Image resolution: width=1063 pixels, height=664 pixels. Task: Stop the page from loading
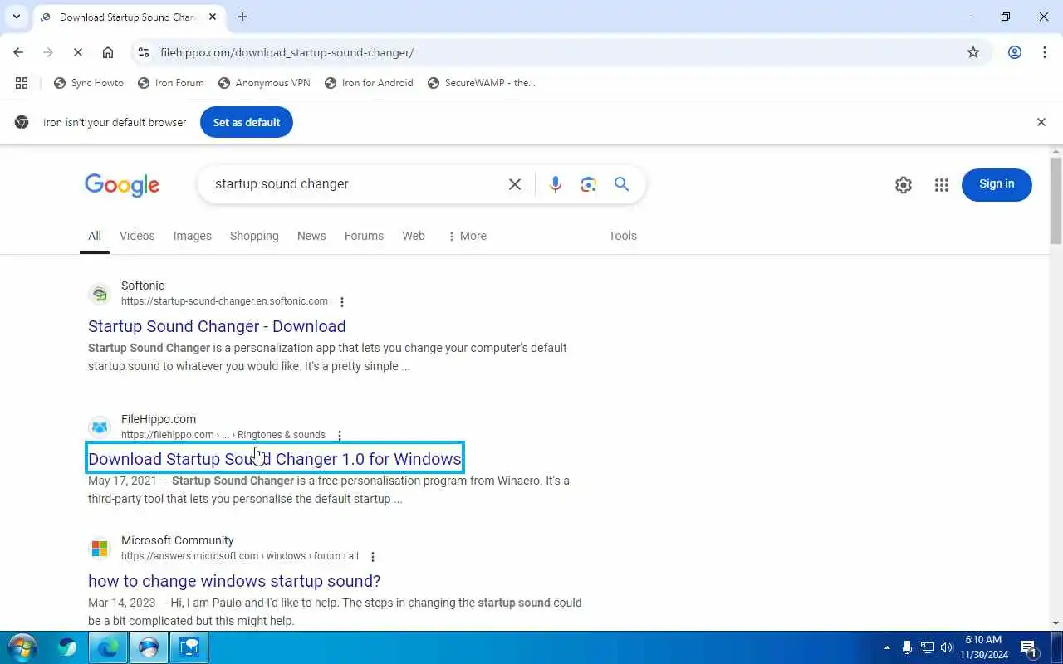point(78,52)
